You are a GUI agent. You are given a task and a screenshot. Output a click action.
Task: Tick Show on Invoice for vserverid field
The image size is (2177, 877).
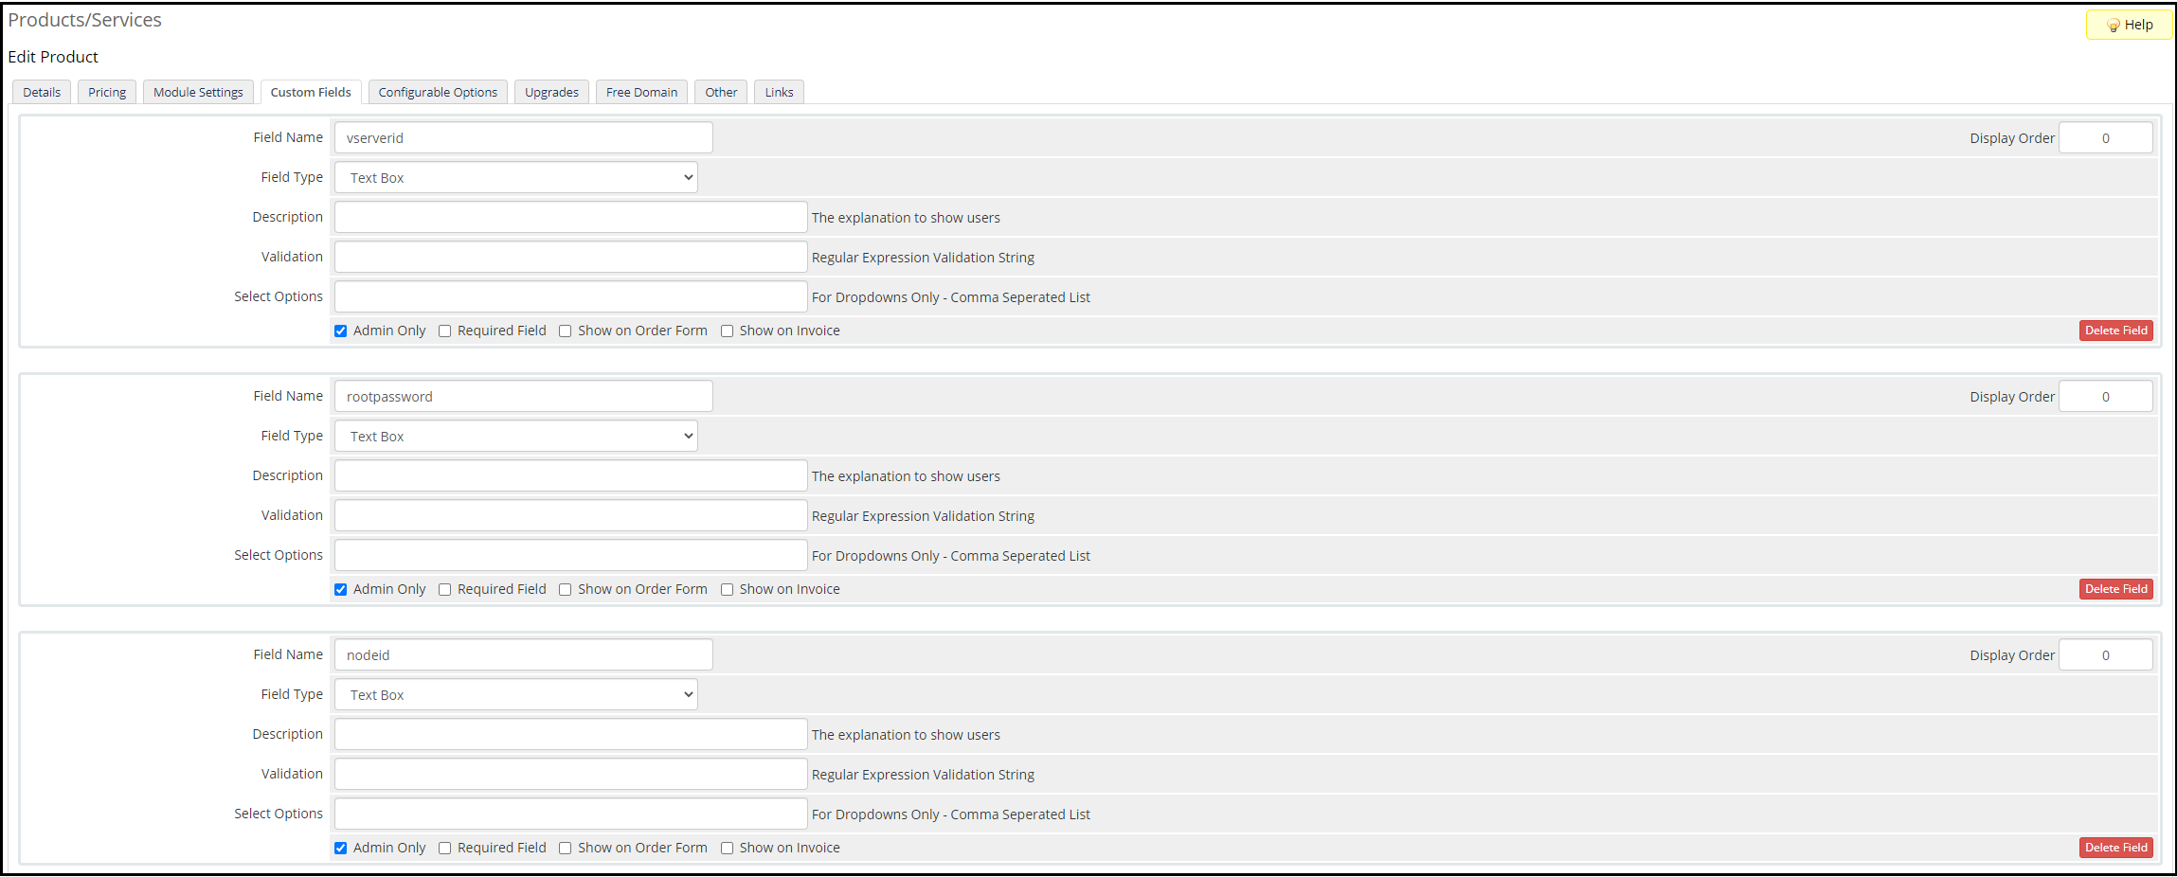click(x=728, y=331)
